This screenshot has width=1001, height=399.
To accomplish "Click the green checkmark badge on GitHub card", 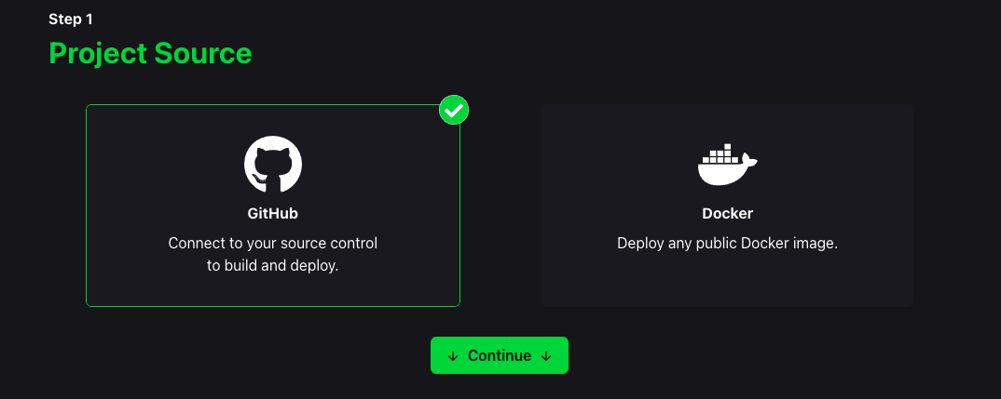I will click(x=454, y=111).
